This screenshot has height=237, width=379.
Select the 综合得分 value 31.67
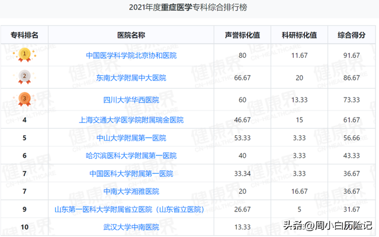[351, 209]
